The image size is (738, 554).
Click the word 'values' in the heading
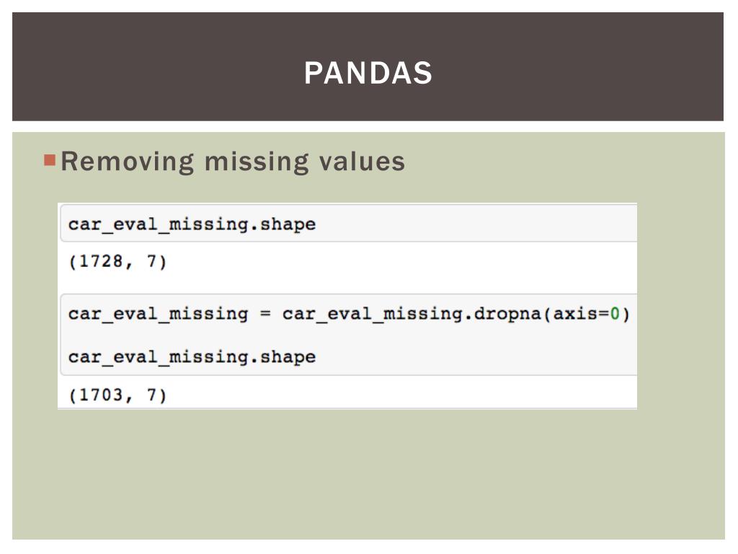362,161
